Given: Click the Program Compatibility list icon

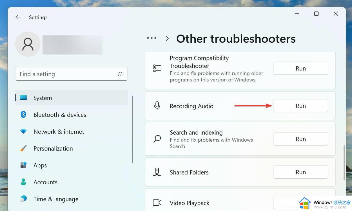Looking at the screenshot, I should coord(157,68).
